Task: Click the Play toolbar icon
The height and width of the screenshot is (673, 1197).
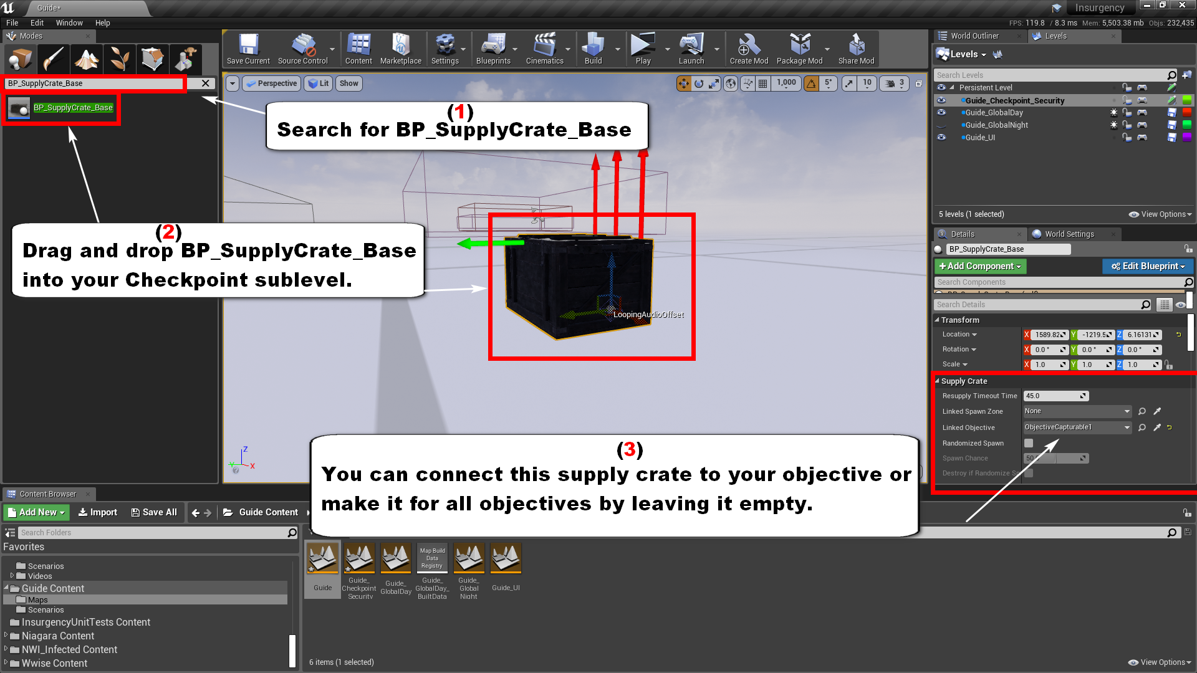Action: click(x=643, y=49)
